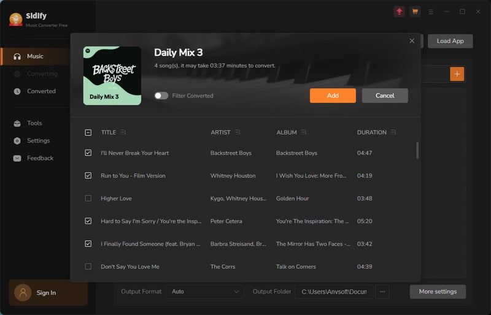This screenshot has width=491, height=315.
Task: Uncheck Hard to Say I'm Sorry song
Action: [x=88, y=221]
